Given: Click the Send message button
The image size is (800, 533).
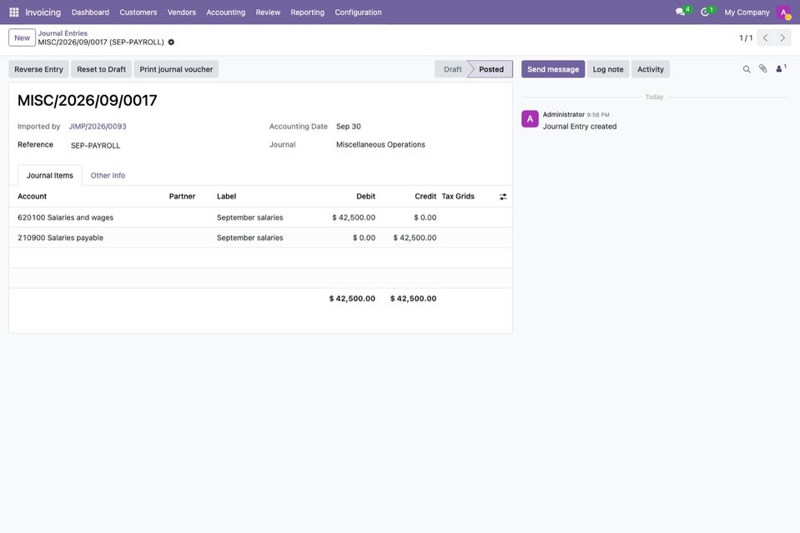Looking at the screenshot, I should coord(553,69).
